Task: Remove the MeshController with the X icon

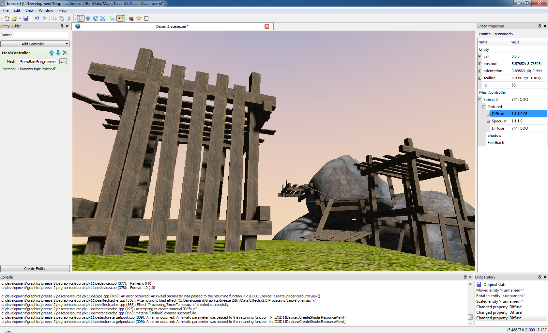Action: point(65,53)
